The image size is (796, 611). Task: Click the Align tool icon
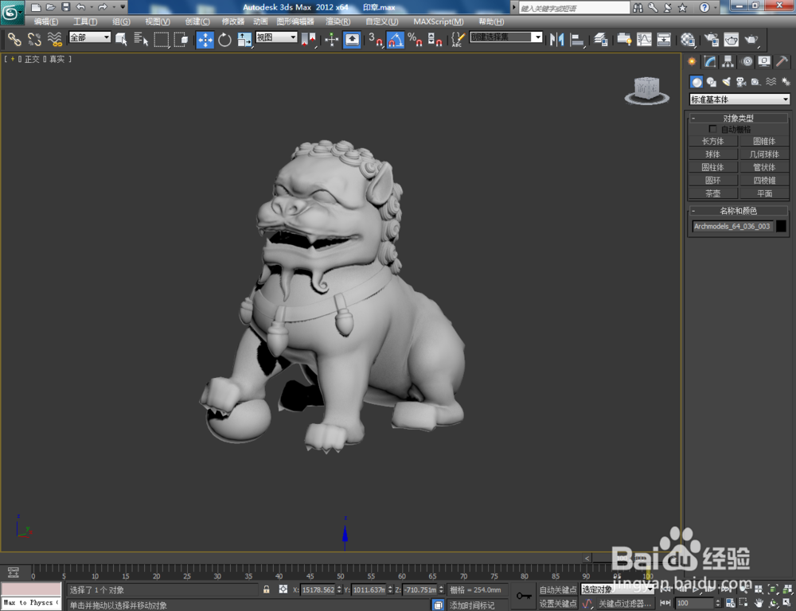click(x=577, y=40)
